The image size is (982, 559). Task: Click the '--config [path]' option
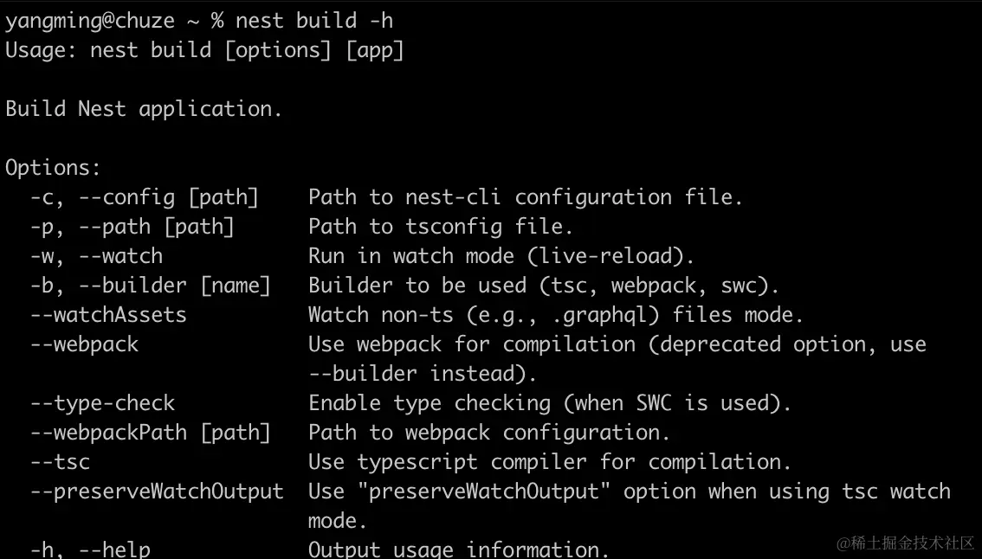(x=169, y=197)
